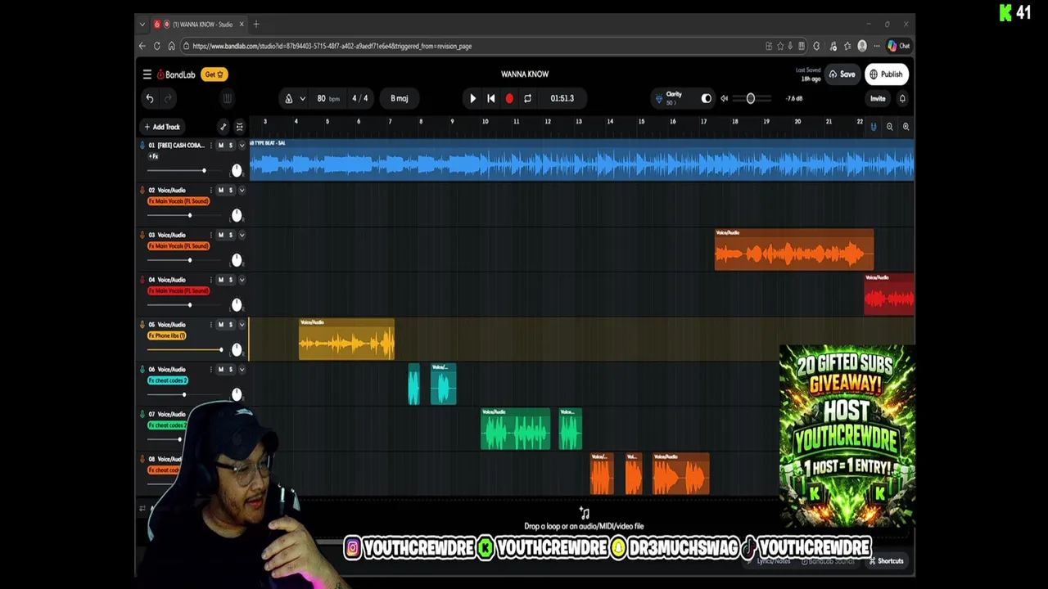Click the 80 bpm tempo field

coord(327,98)
